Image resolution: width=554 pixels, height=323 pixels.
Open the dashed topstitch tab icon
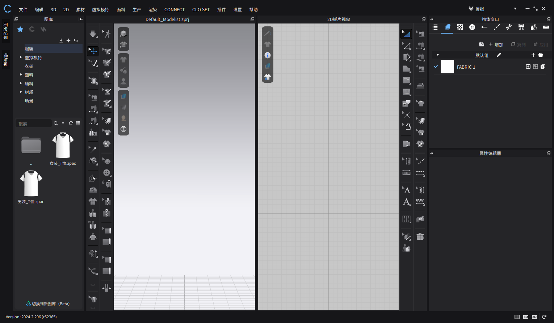(497, 27)
